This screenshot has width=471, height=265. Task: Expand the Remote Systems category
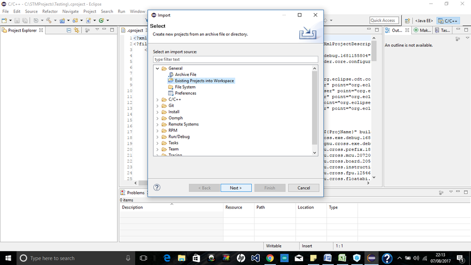pyautogui.click(x=157, y=124)
